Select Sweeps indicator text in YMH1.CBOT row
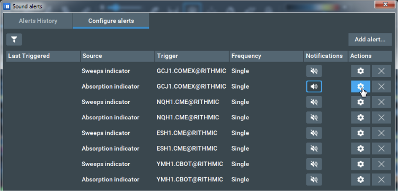The height and width of the screenshot is (191, 398). tap(105, 164)
